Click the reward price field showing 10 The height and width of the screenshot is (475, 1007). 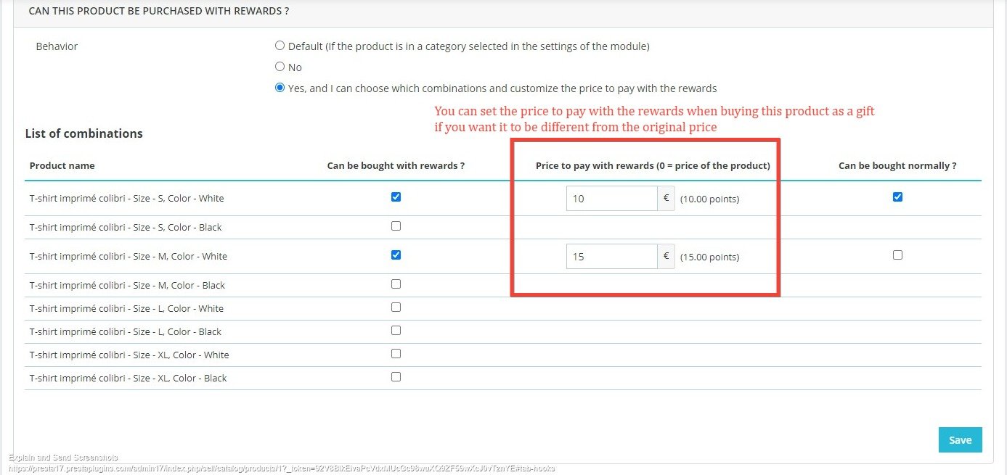pyautogui.click(x=611, y=198)
